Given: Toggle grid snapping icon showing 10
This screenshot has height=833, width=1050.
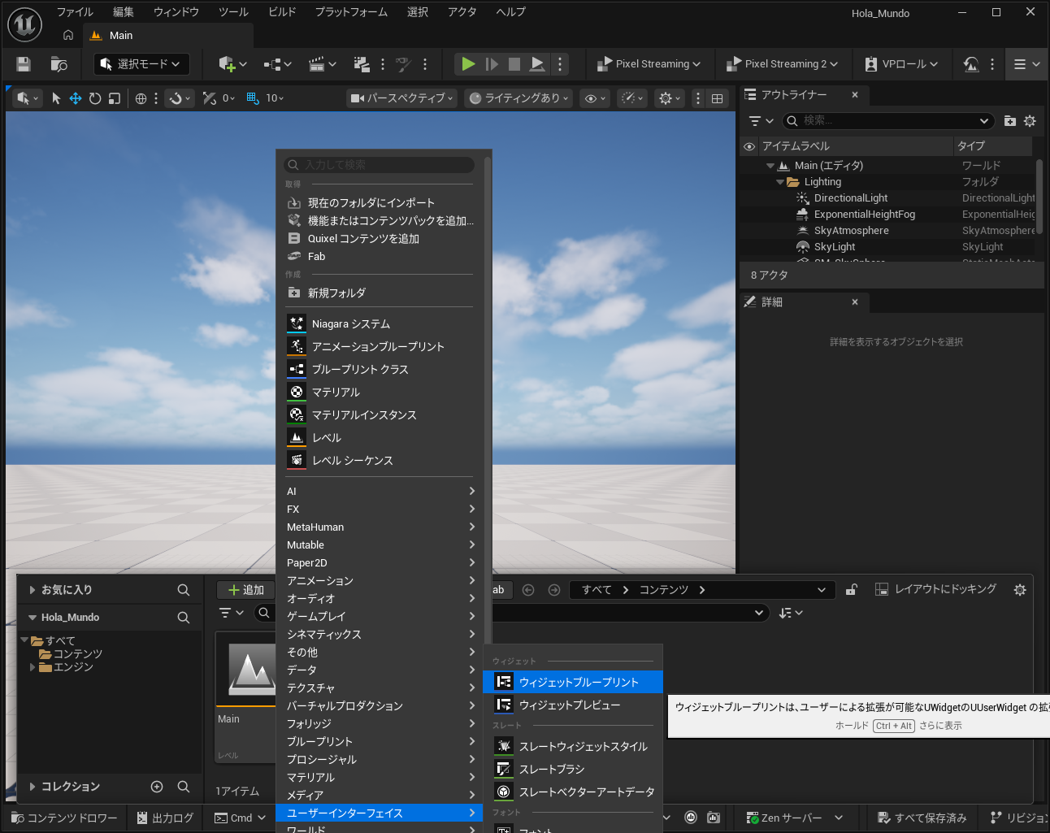Looking at the screenshot, I should click(x=253, y=98).
